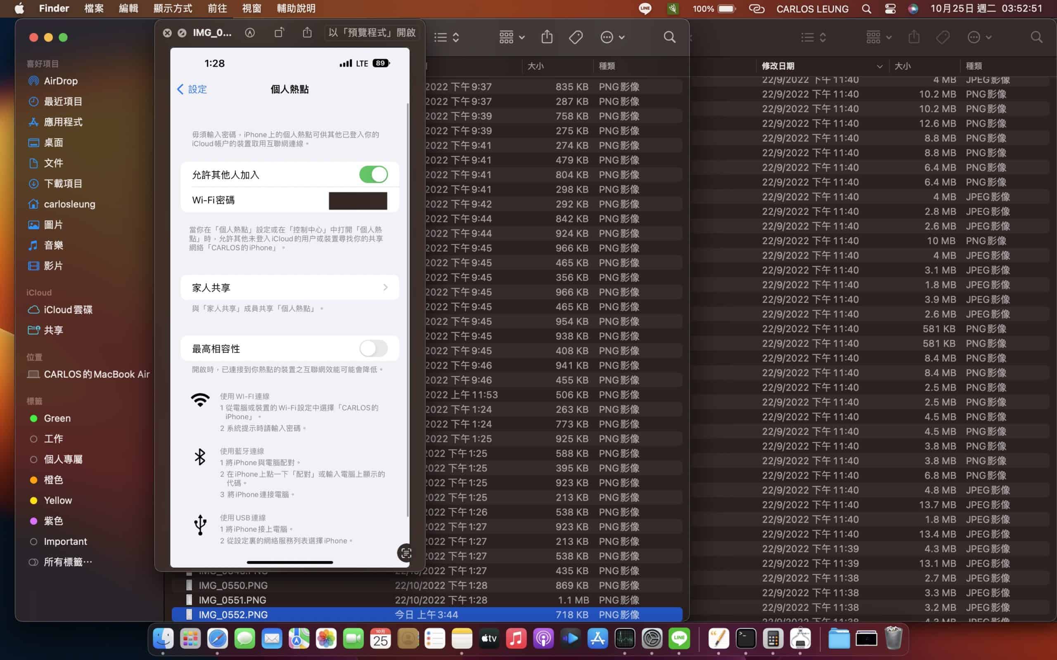Image resolution: width=1057 pixels, height=660 pixels.
Task: Click the Quick Look markup icon
Action: click(x=250, y=33)
